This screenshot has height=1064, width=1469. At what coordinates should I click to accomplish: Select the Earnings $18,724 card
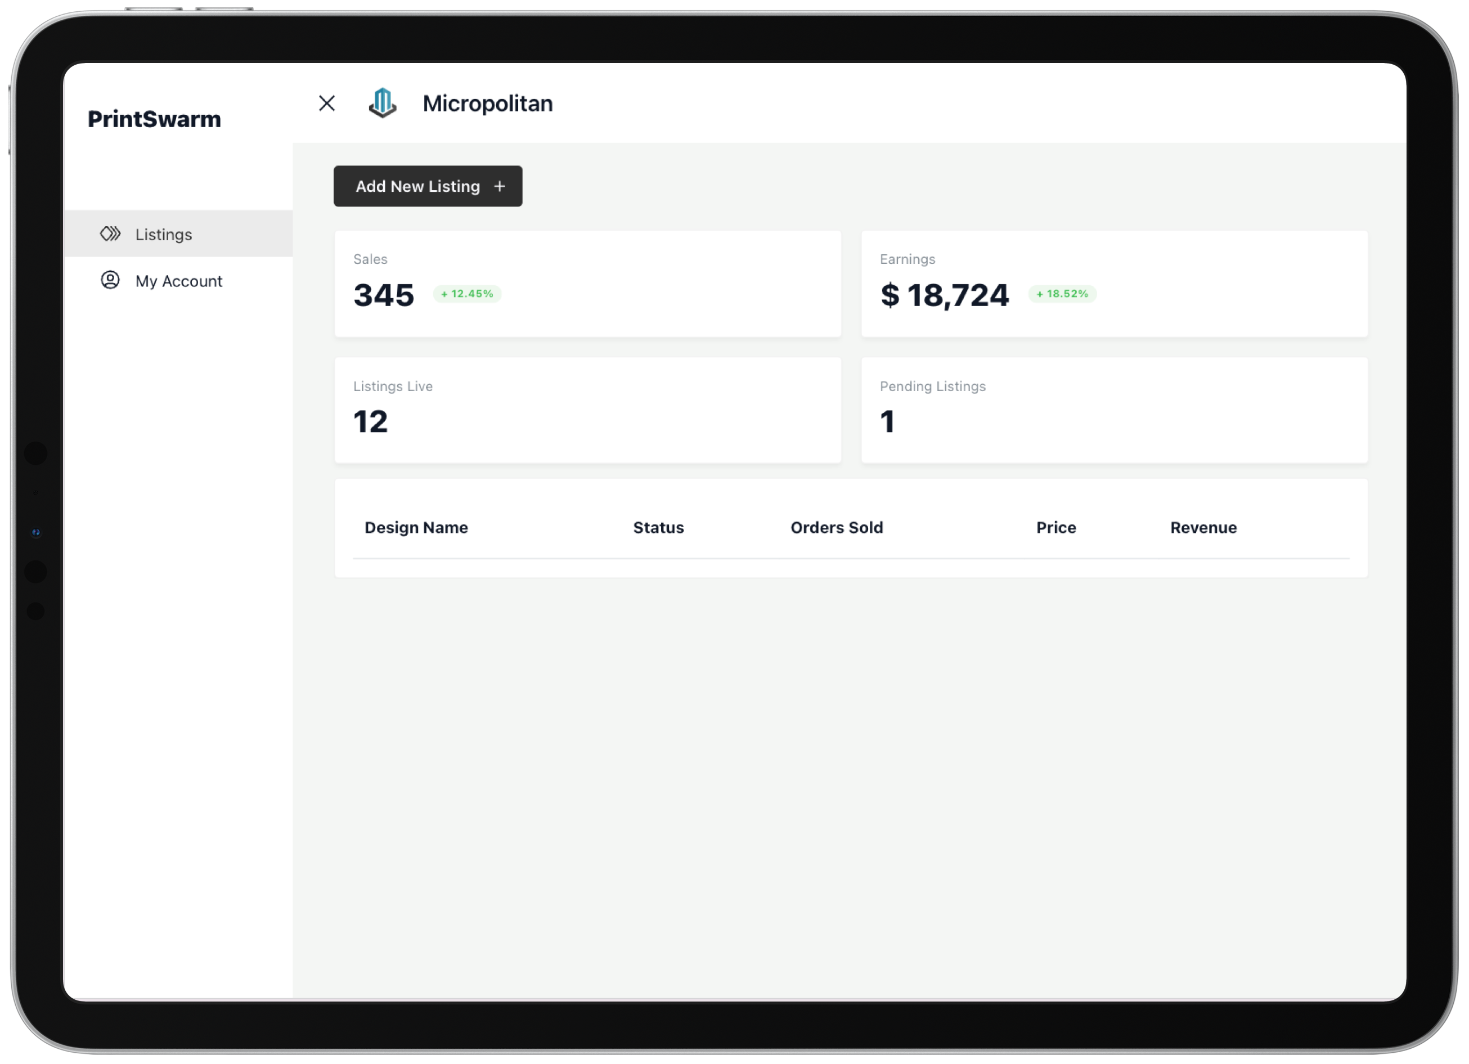tap(1113, 284)
